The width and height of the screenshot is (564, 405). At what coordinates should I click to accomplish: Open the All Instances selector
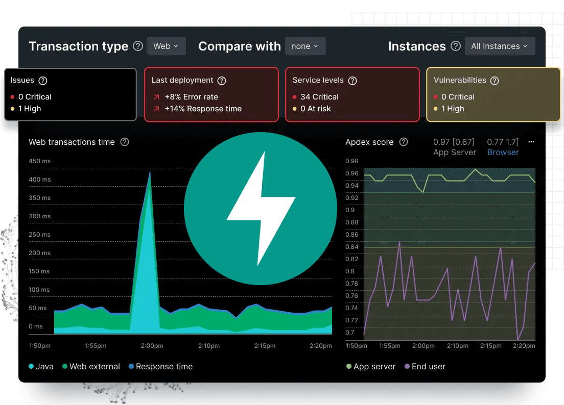pyautogui.click(x=500, y=46)
